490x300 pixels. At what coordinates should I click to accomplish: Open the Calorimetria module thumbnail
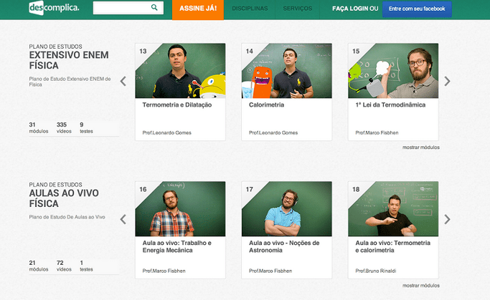click(286, 71)
